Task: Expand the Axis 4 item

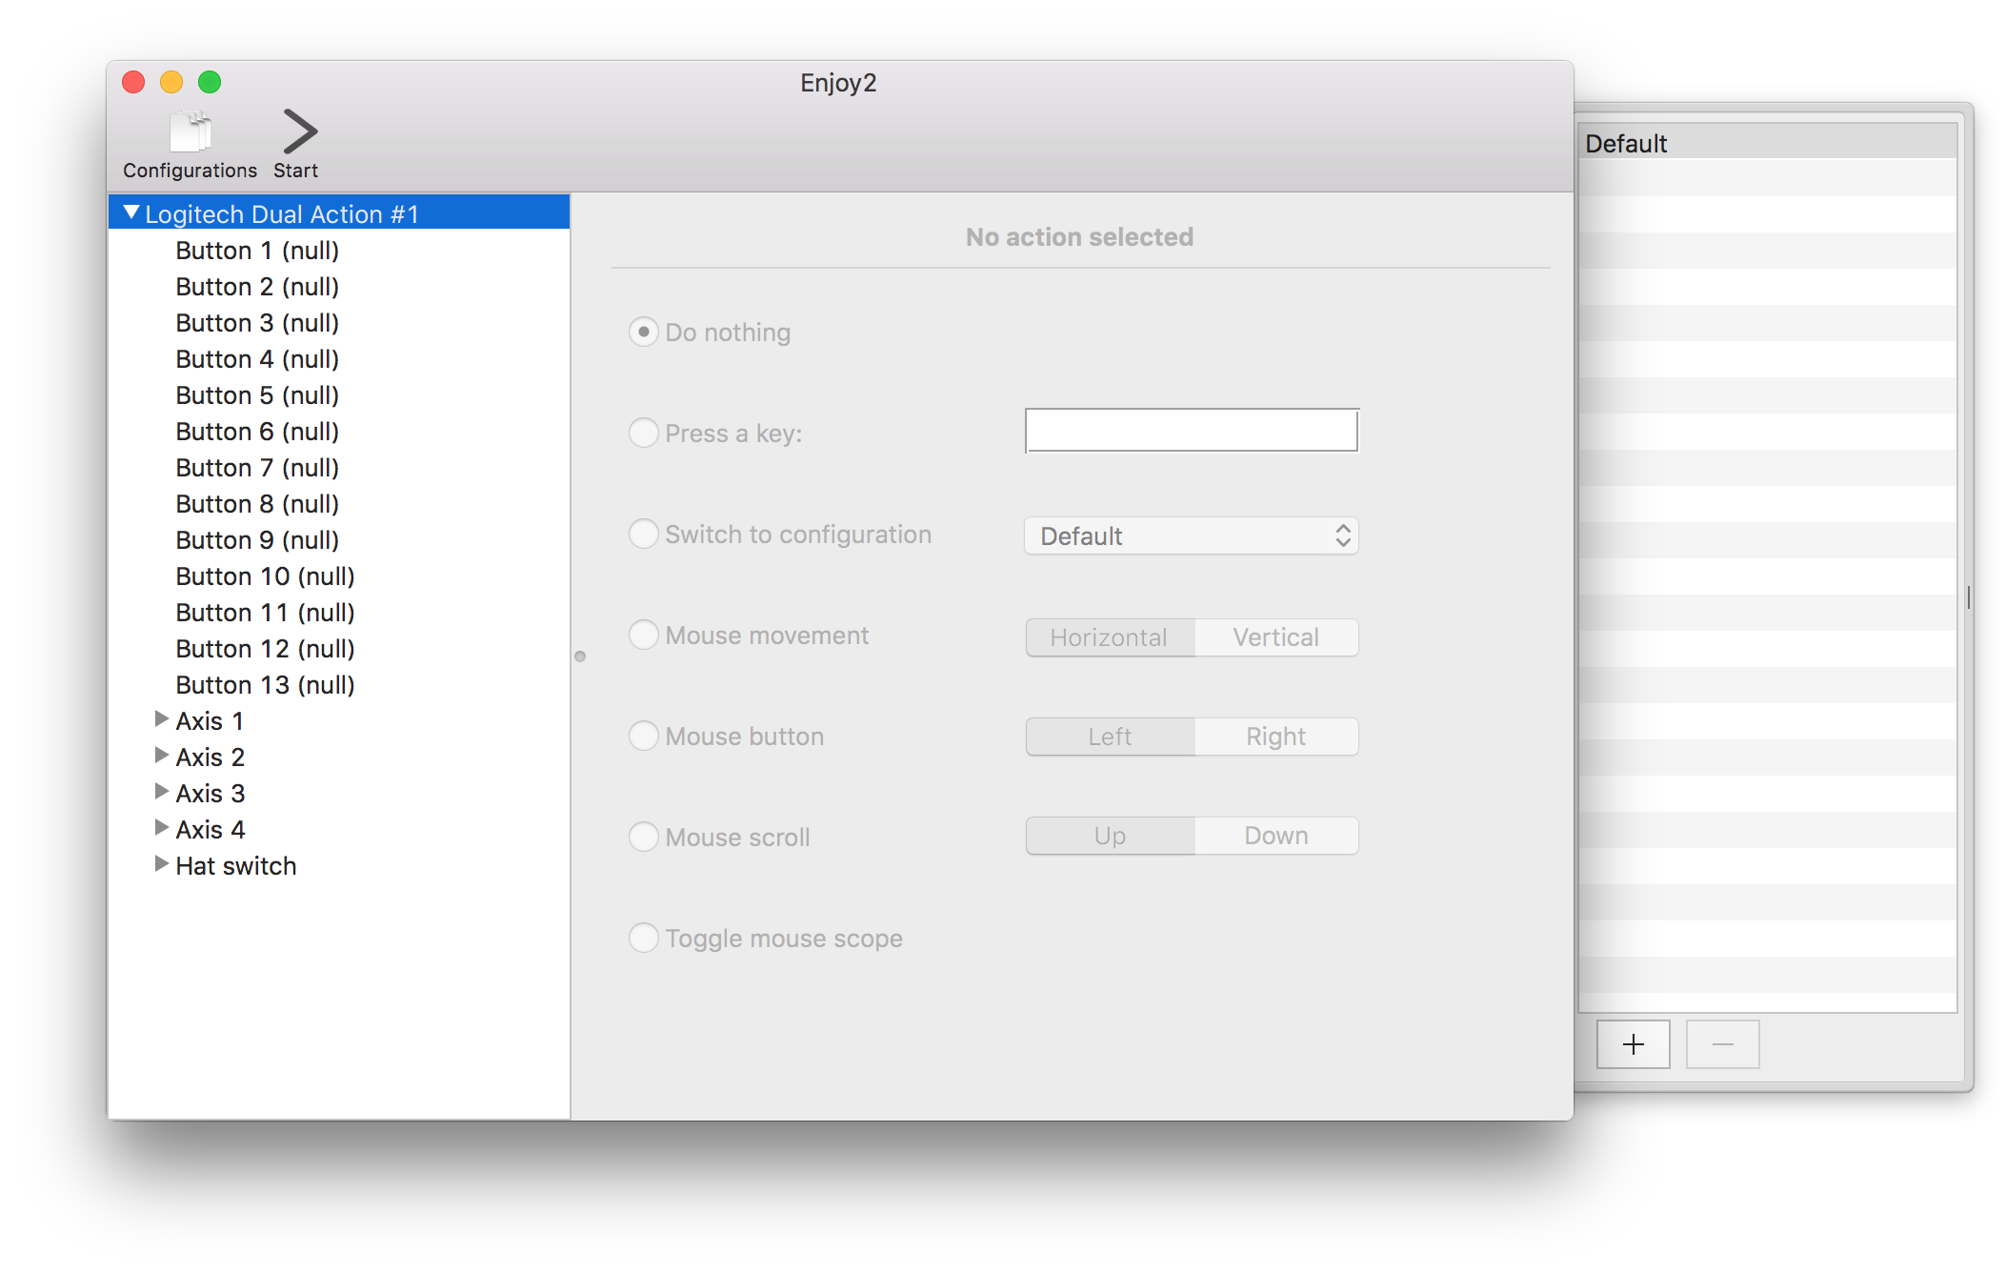Action: (161, 828)
